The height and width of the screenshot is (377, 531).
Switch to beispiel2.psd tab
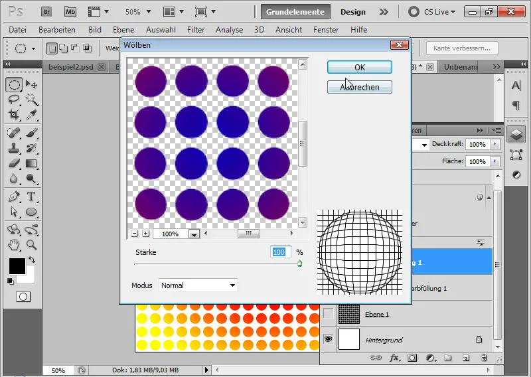[x=71, y=67]
